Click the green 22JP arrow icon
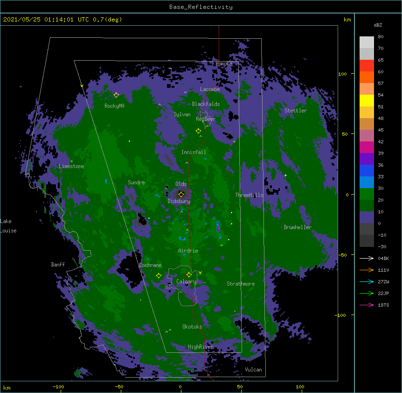Image resolution: width=402 pixels, height=393 pixels. point(367,293)
